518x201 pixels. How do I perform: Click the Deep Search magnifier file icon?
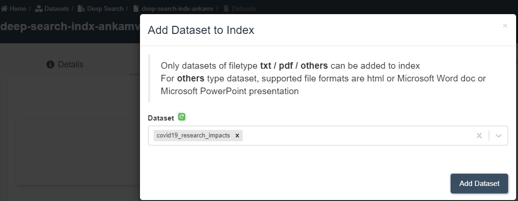(81, 8)
